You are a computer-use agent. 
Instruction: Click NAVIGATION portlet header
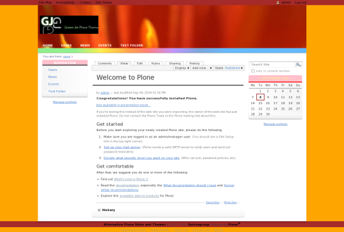(65, 63)
